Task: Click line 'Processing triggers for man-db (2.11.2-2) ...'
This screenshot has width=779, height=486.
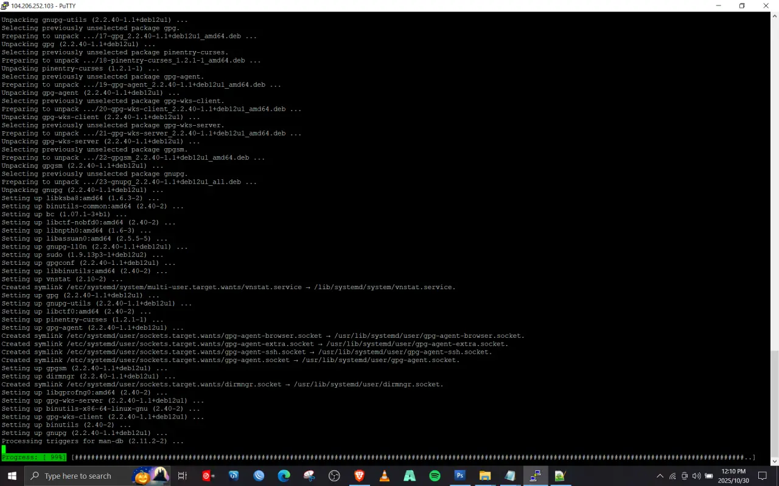Action: tap(93, 441)
